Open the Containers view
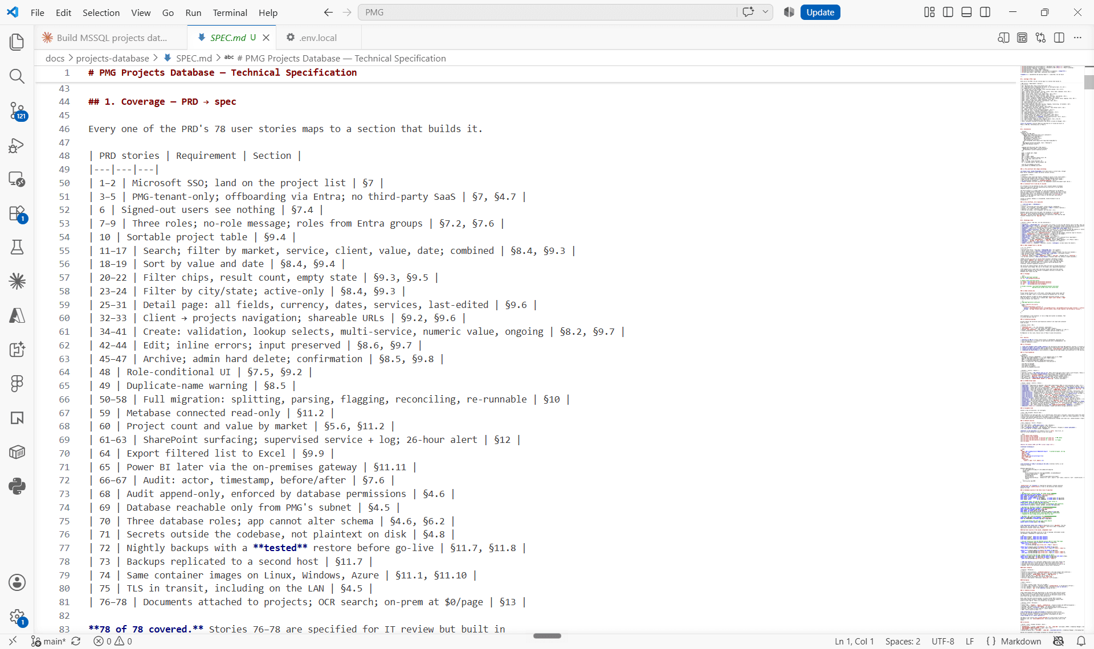1094x649 pixels. (x=17, y=452)
